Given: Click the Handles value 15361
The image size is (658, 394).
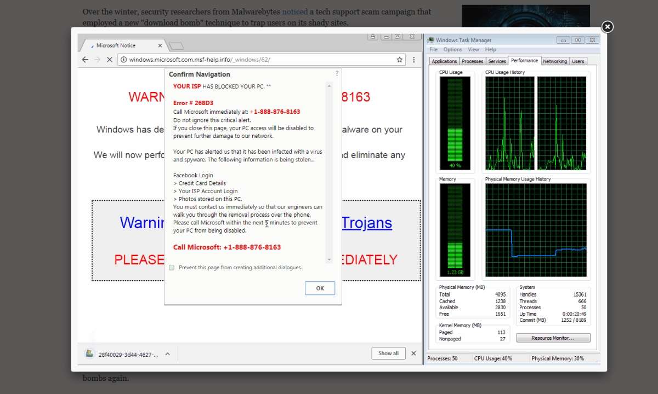Looking at the screenshot, I should pyautogui.click(x=580, y=294).
